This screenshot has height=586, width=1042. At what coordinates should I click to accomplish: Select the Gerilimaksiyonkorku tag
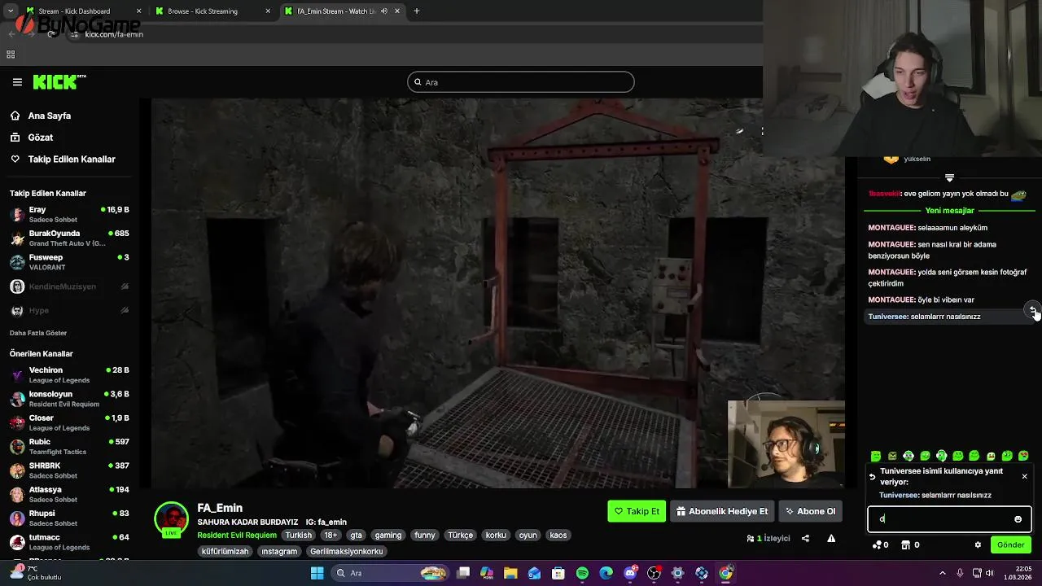[x=346, y=551]
